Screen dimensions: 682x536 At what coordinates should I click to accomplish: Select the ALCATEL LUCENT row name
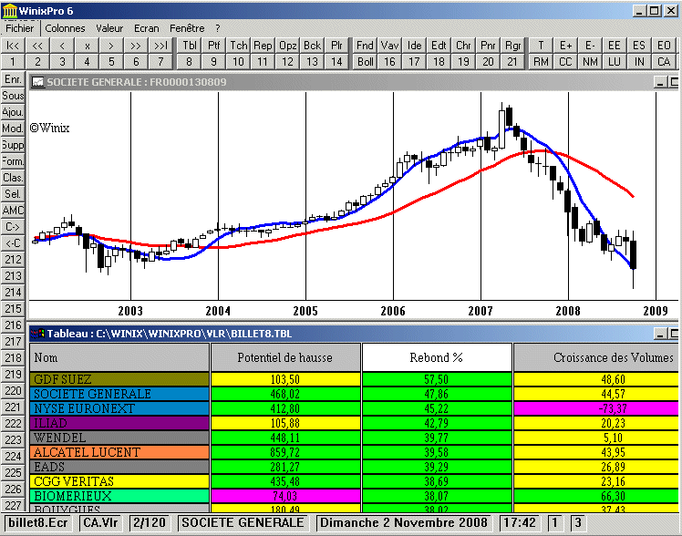(119, 452)
